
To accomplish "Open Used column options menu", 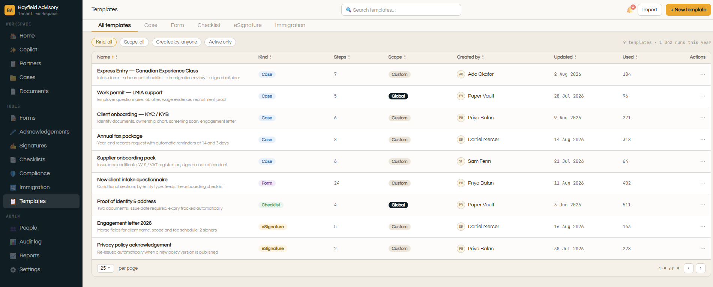I will point(637,57).
